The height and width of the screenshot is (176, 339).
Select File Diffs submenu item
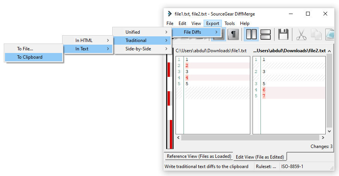pyautogui.click(x=196, y=32)
